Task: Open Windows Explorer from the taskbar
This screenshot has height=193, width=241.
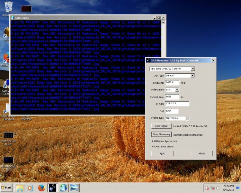Action: [x=20, y=188]
